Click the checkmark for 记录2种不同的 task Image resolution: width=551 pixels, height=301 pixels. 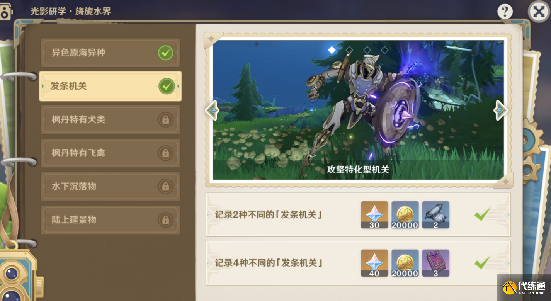click(x=483, y=214)
